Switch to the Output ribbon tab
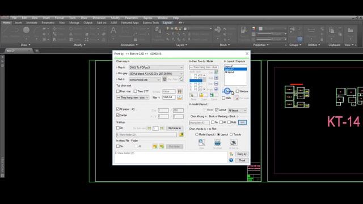The height and width of the screenshot is (204, 363). click(x=88, y=23)
